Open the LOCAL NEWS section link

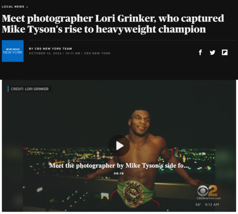(x=13, y=7)
